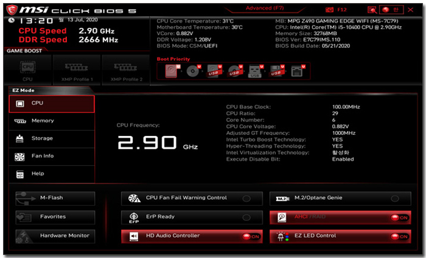
Task: Open the Hardware Monitor
Action: (55, 236)
